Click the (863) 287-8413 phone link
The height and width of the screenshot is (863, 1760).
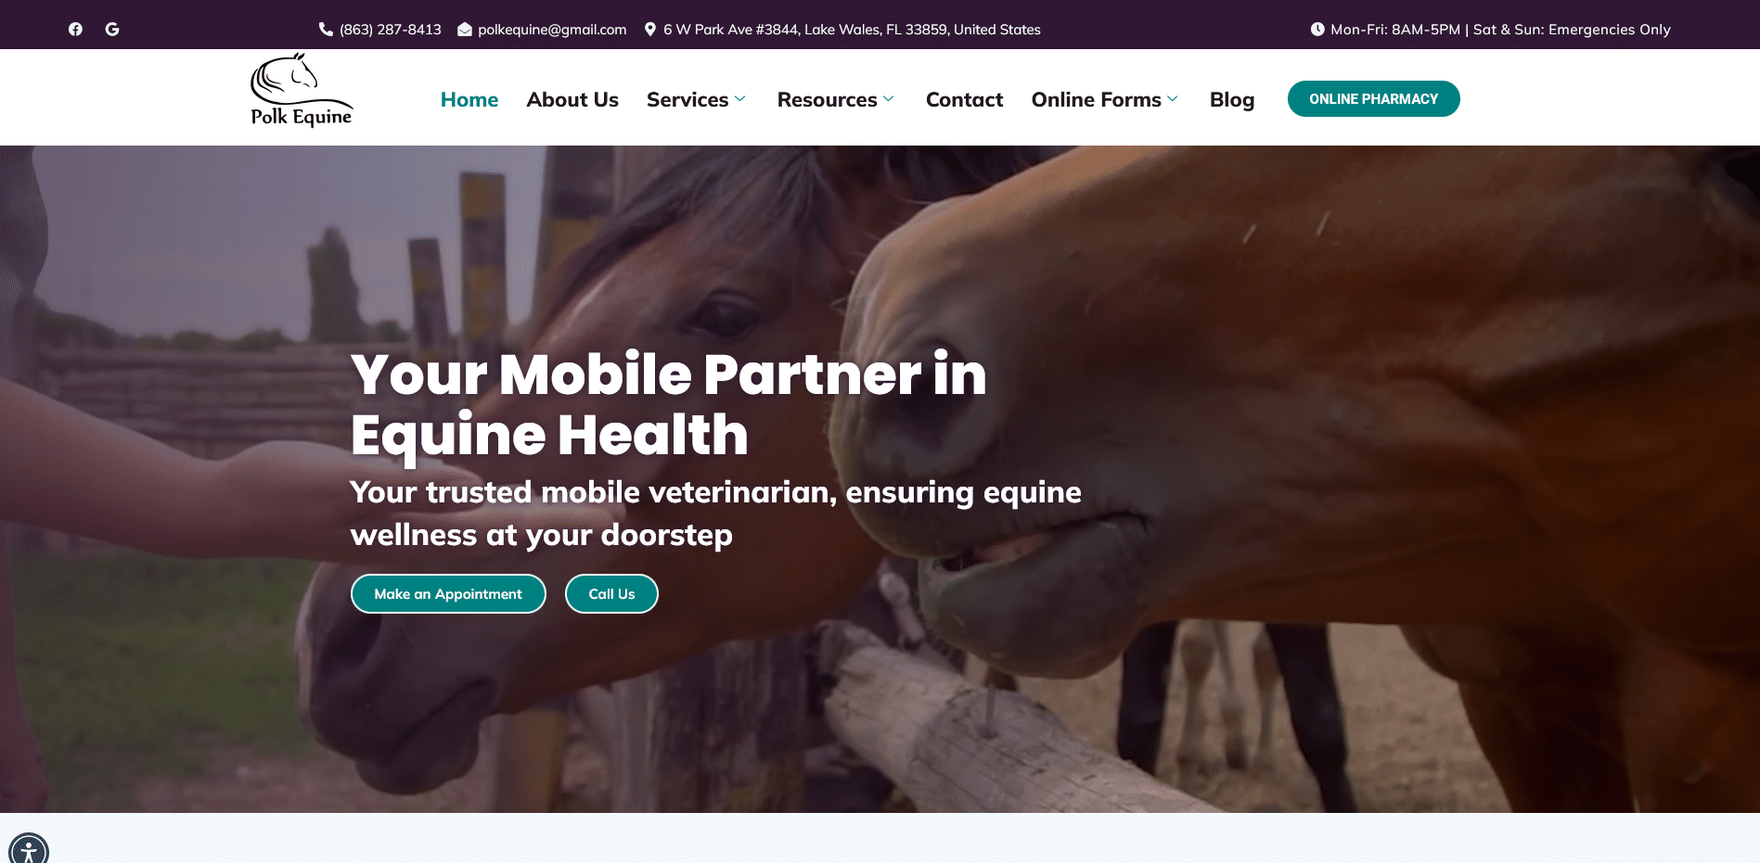click(x=391, y=30)
